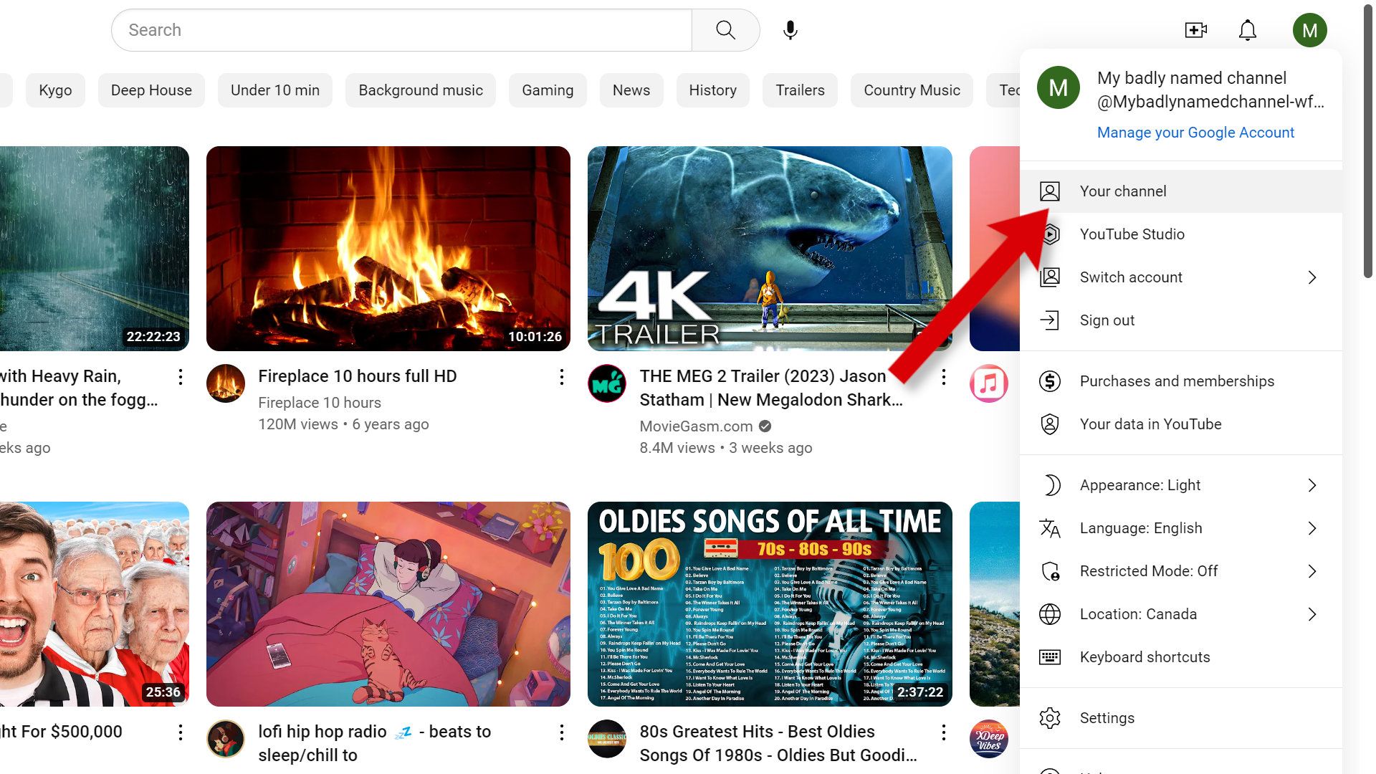Open Keyboard shortcuts from the menu
The height and width of the screenshot is (774, 1376).
point(1145,656)
